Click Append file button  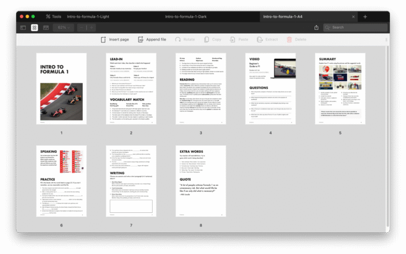(x=152, y=39)
